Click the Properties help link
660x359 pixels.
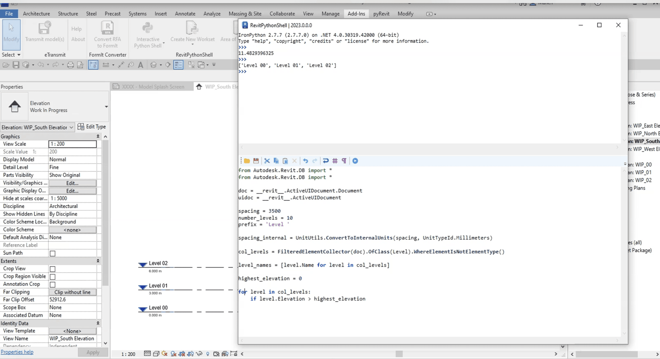pos(17,352)
